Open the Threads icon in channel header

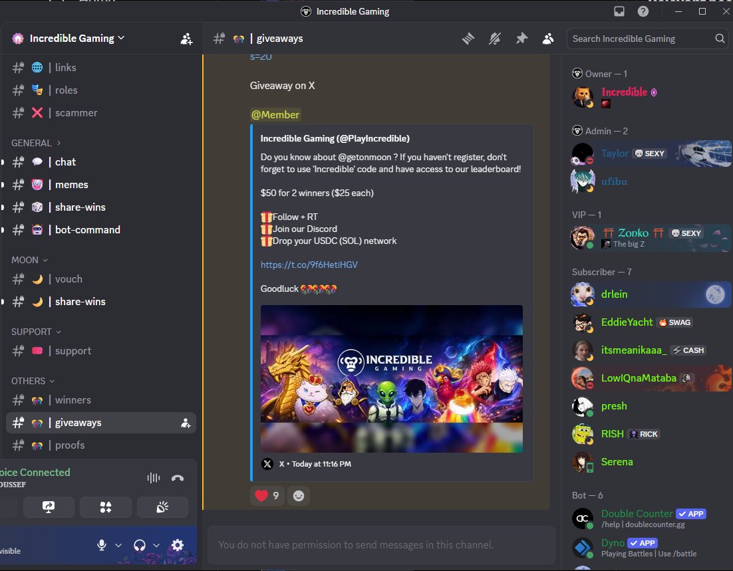pos(468,39)
